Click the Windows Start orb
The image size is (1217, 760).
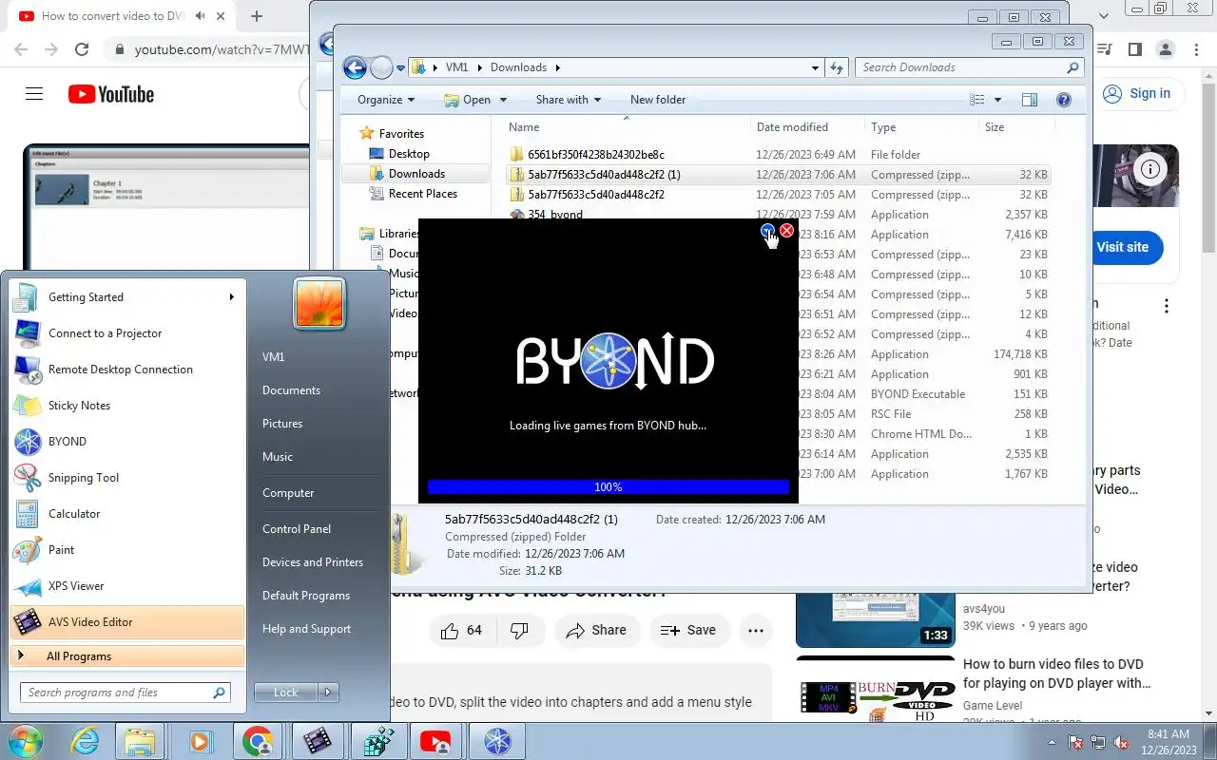[25, 741]
